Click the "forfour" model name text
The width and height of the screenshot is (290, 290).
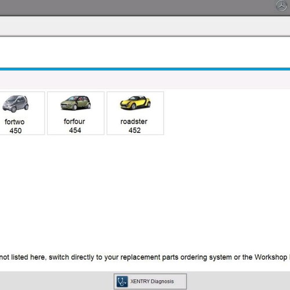(74, 121)
